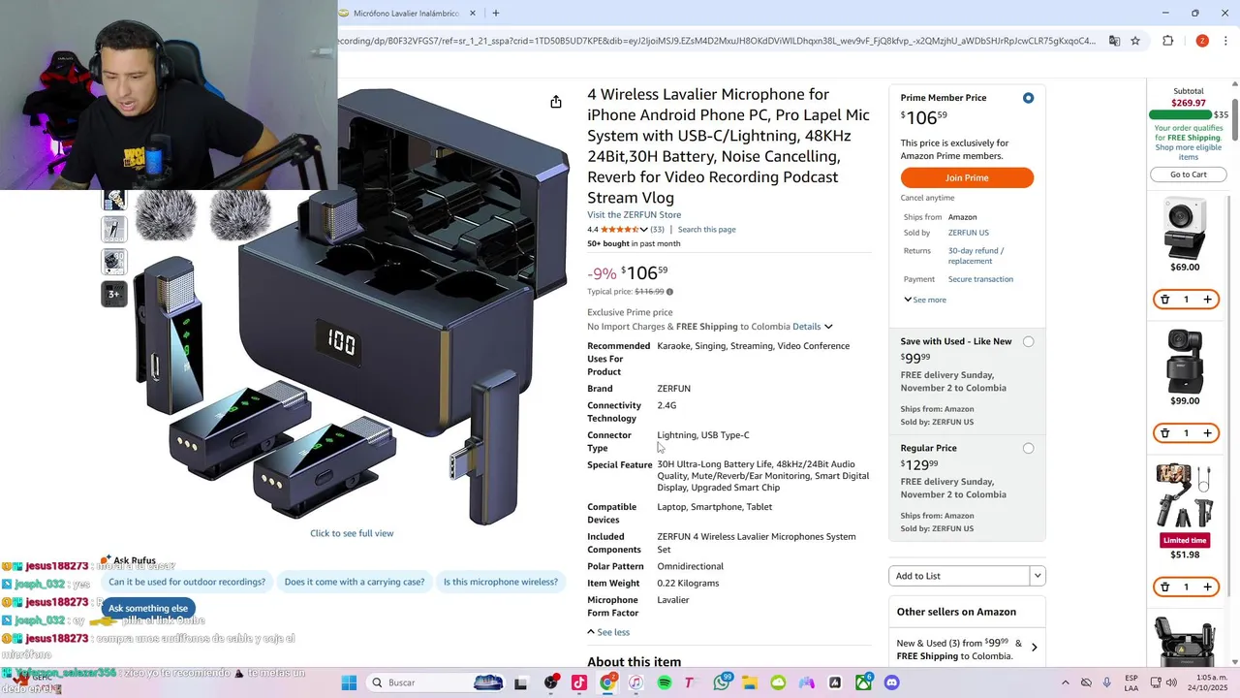Screen dimensions: 1240x698
Task: Increase quantity of the $51.98 gimbal
Action: [1207, 587]
